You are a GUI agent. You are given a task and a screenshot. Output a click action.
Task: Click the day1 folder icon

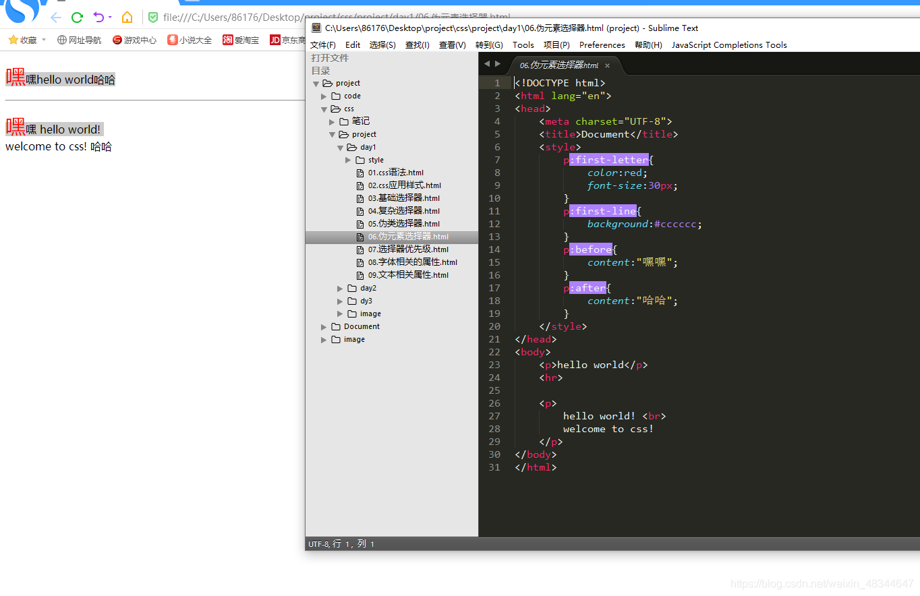point(352,147)
